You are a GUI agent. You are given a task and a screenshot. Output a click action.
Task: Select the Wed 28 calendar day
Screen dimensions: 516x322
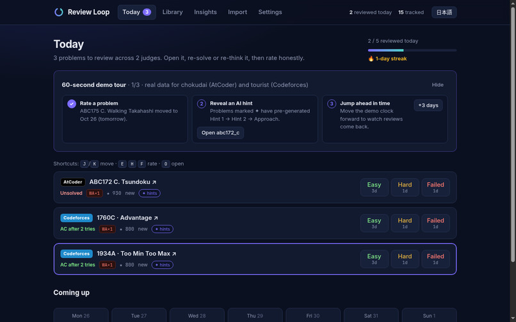point(197,315)
